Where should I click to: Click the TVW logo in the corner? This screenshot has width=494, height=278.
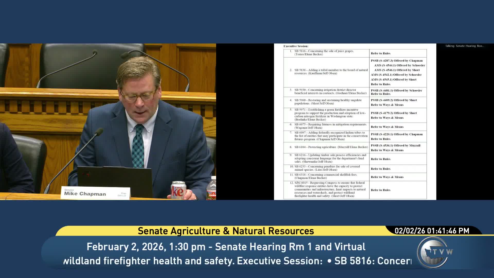coord(434,252)
